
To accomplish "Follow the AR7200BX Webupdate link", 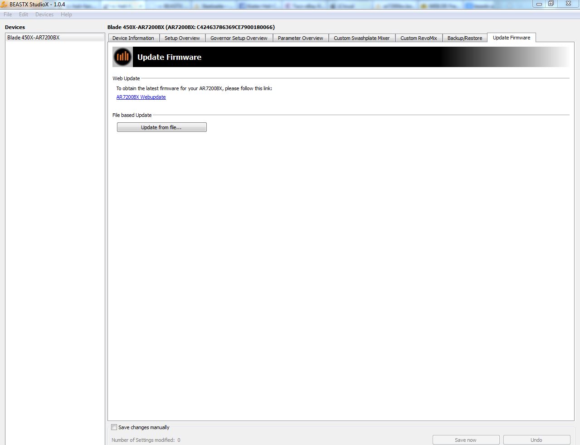I will click(x=141, y=97).
